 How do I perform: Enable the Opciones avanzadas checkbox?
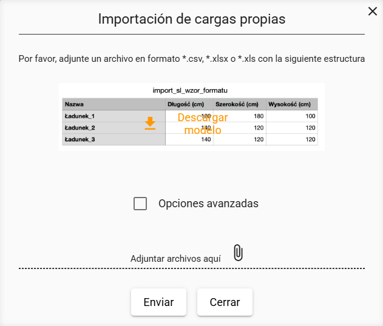point(140,204)
